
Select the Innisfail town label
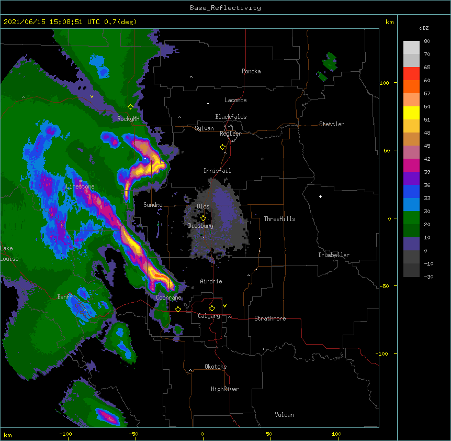pos(217,171)
